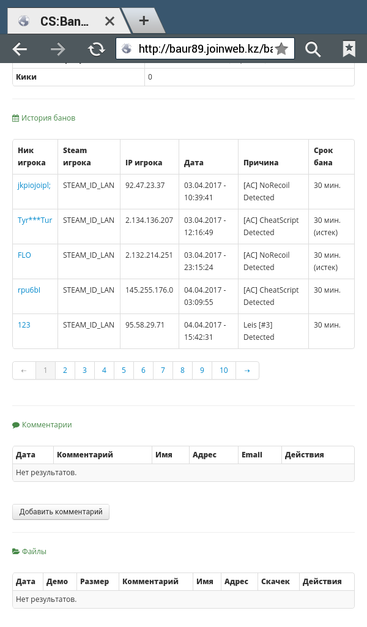
Task: Go to page 2 of ban history
Action: click(x=65, y=370)
